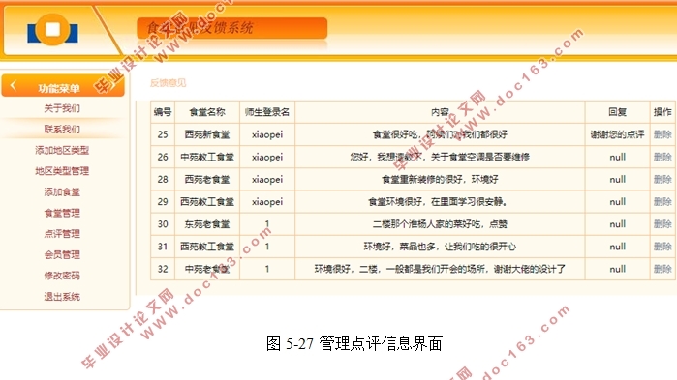Click 退出系统 to log out
Screen dimensions: 677x380
(x=62, y=297)
